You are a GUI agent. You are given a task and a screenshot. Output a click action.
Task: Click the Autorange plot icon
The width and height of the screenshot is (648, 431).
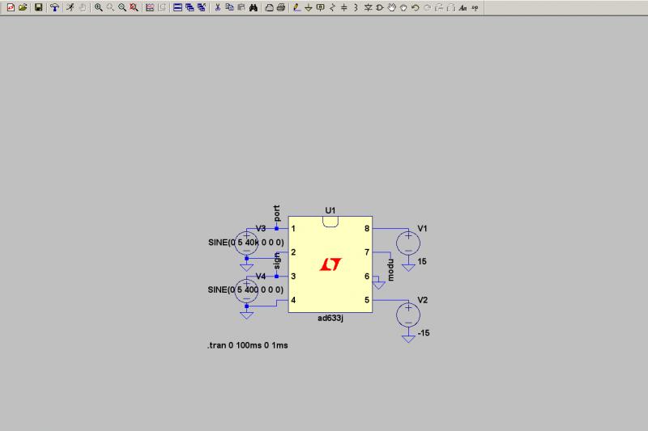click(150, 7)
